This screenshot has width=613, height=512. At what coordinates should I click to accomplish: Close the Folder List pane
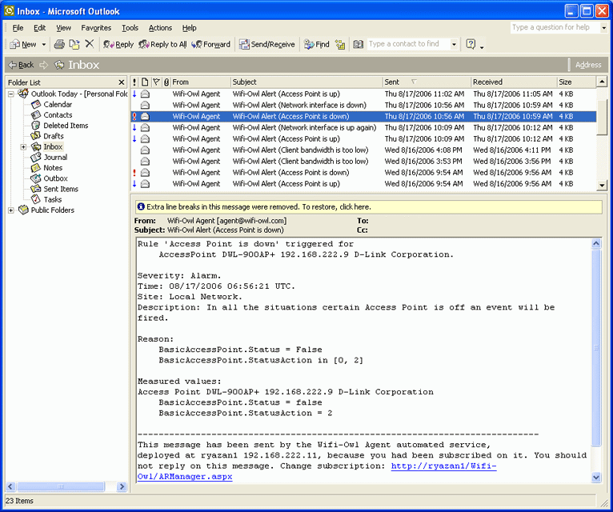[121, 82]
